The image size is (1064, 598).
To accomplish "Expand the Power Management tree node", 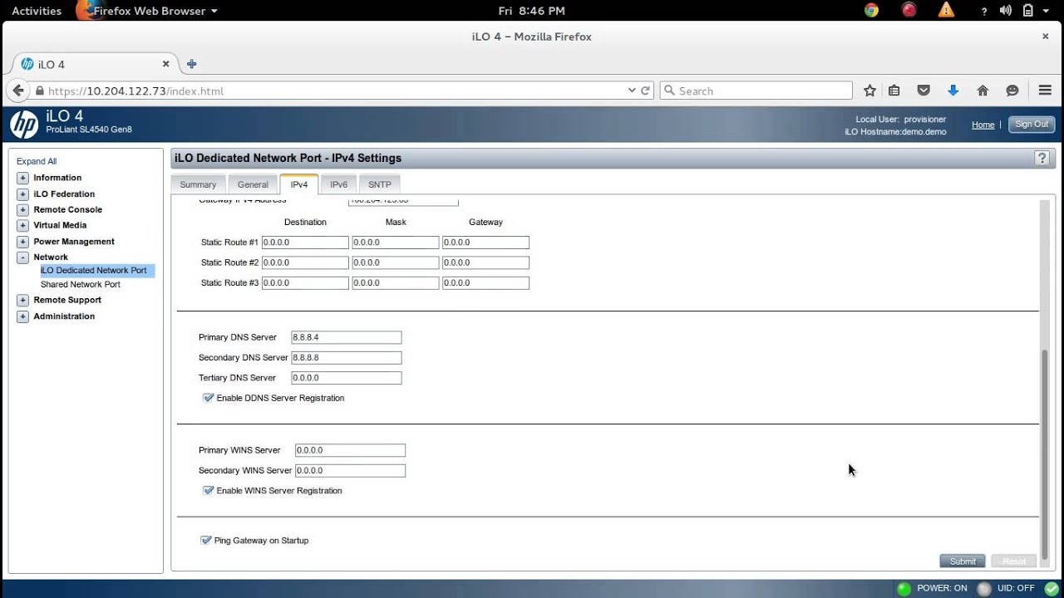I will 22,242.
